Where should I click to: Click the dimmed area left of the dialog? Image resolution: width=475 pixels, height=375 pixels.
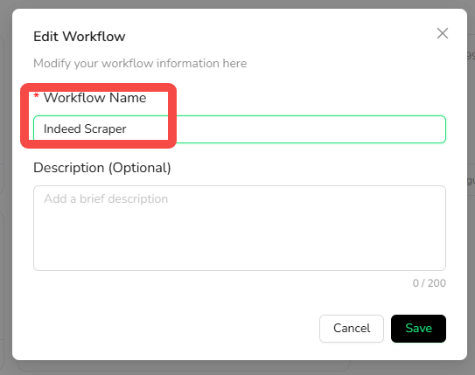point(6,188)
